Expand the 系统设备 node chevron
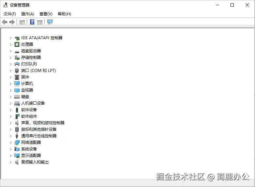This screenshot has width=255, height=187. coord(10,149)
